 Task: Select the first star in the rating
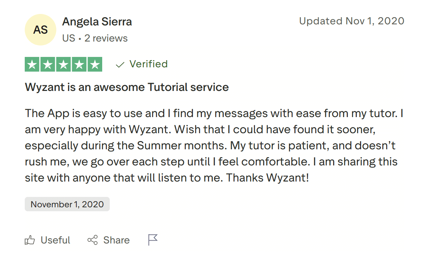point(32,64)
